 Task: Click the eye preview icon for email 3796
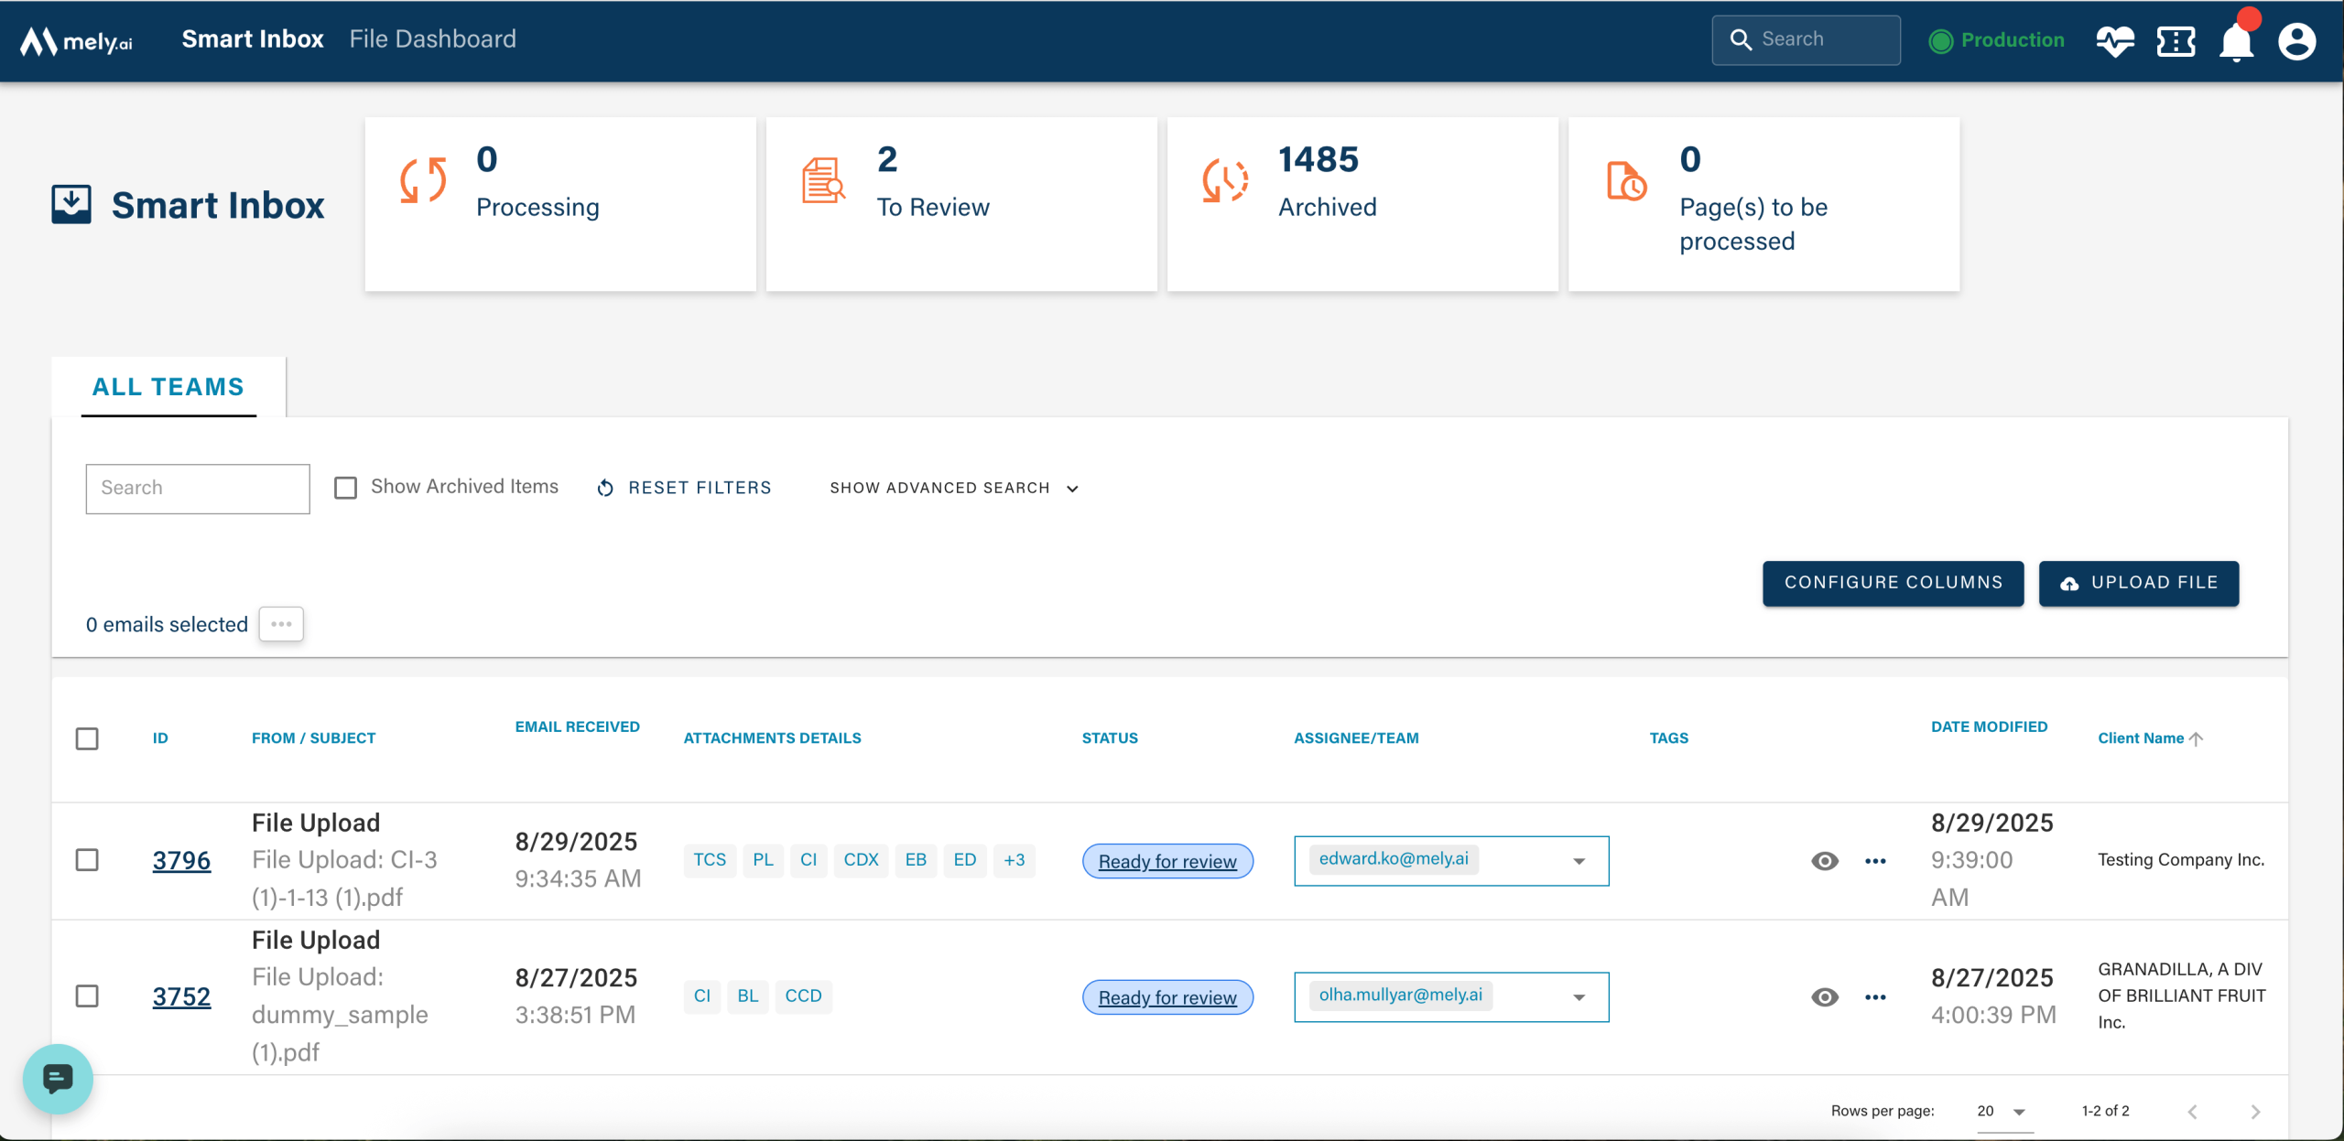pyautogui.click(x=1824, y=861)
